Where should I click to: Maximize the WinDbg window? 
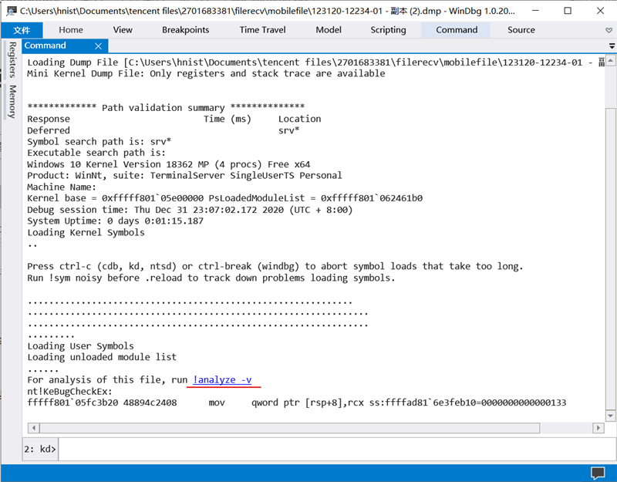click(568, 11)
